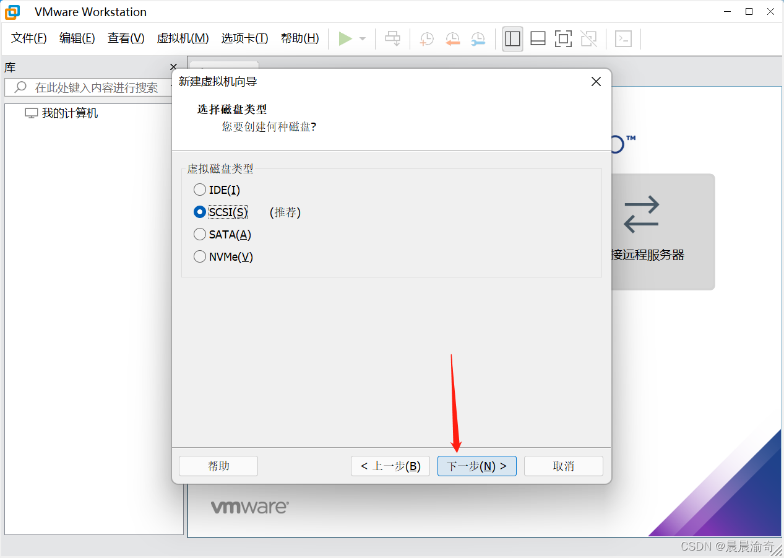
Task: Select the SATA(A) disk type
Action: click(x=222, y=234)
